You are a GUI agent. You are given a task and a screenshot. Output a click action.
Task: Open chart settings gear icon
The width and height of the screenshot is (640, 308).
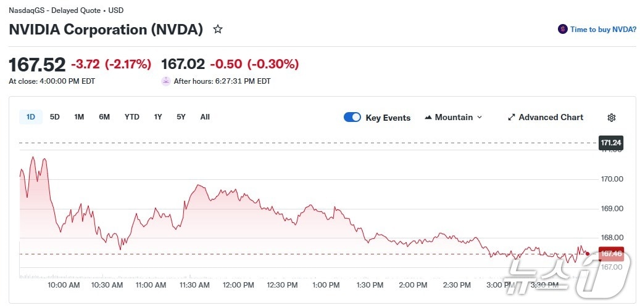pos(612,118)
